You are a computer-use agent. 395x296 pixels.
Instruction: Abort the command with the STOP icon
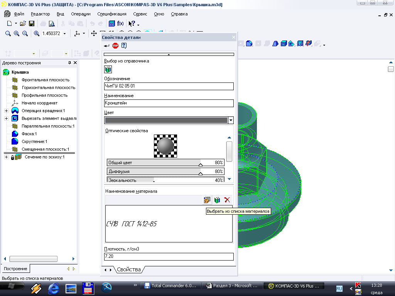[x=115, y=45]
